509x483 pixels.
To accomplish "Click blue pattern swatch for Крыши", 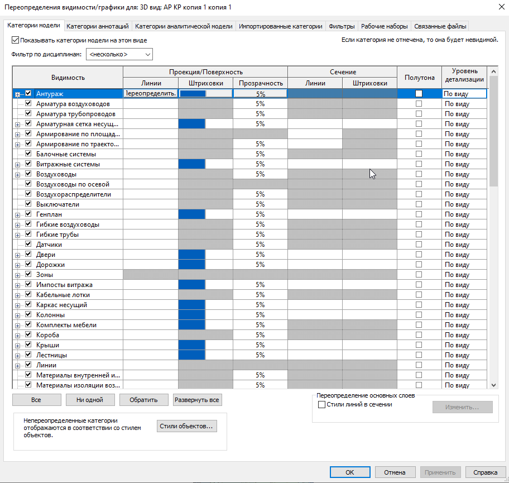I will click(x=192, y=345).
